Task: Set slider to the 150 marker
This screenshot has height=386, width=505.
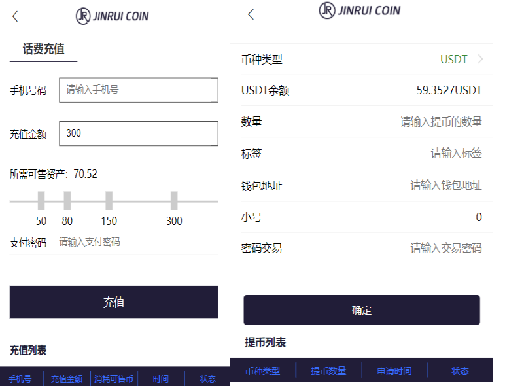Action: point(109,201)
